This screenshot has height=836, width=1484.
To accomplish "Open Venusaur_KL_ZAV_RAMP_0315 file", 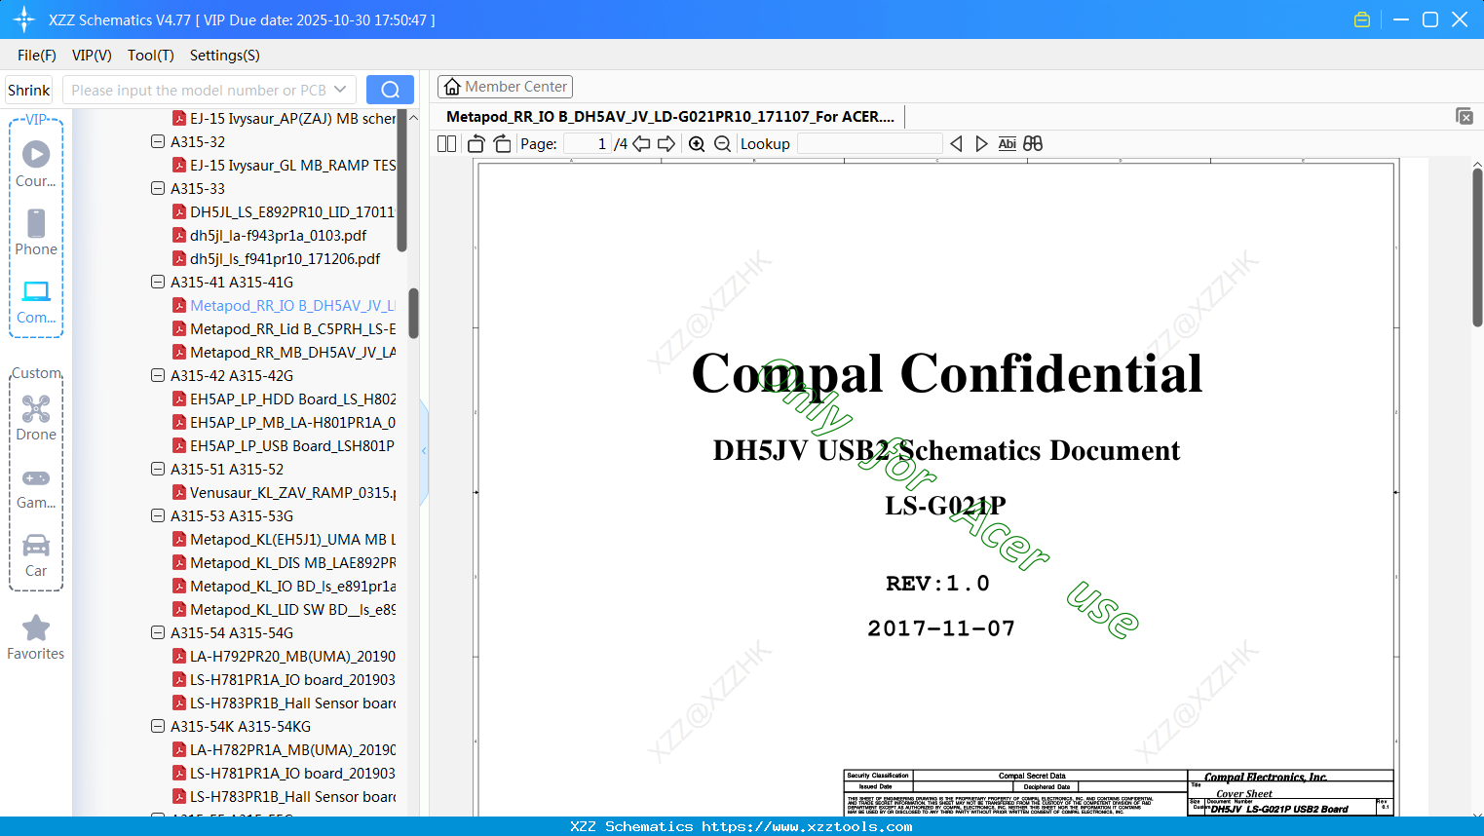I will point(285,492).
